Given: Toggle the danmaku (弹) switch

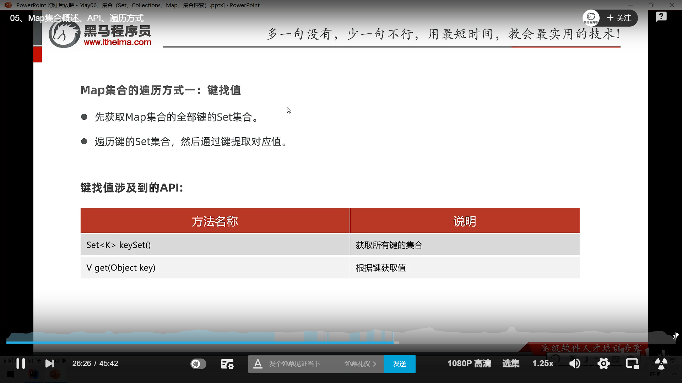Looking at the screenshot, I should coord(198,364).
